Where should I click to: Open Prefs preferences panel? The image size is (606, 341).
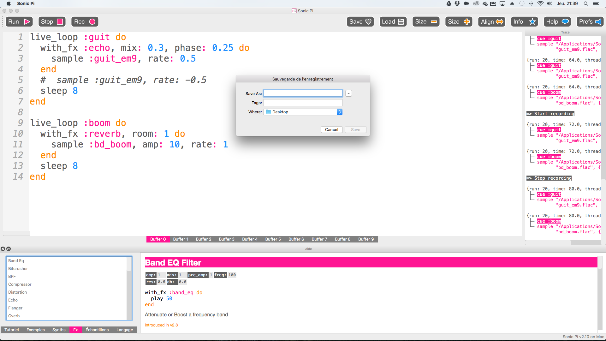tap(590, 21)
